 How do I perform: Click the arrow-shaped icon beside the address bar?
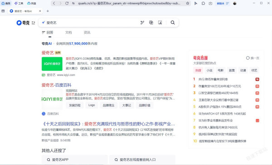click(x=196, y=3)
